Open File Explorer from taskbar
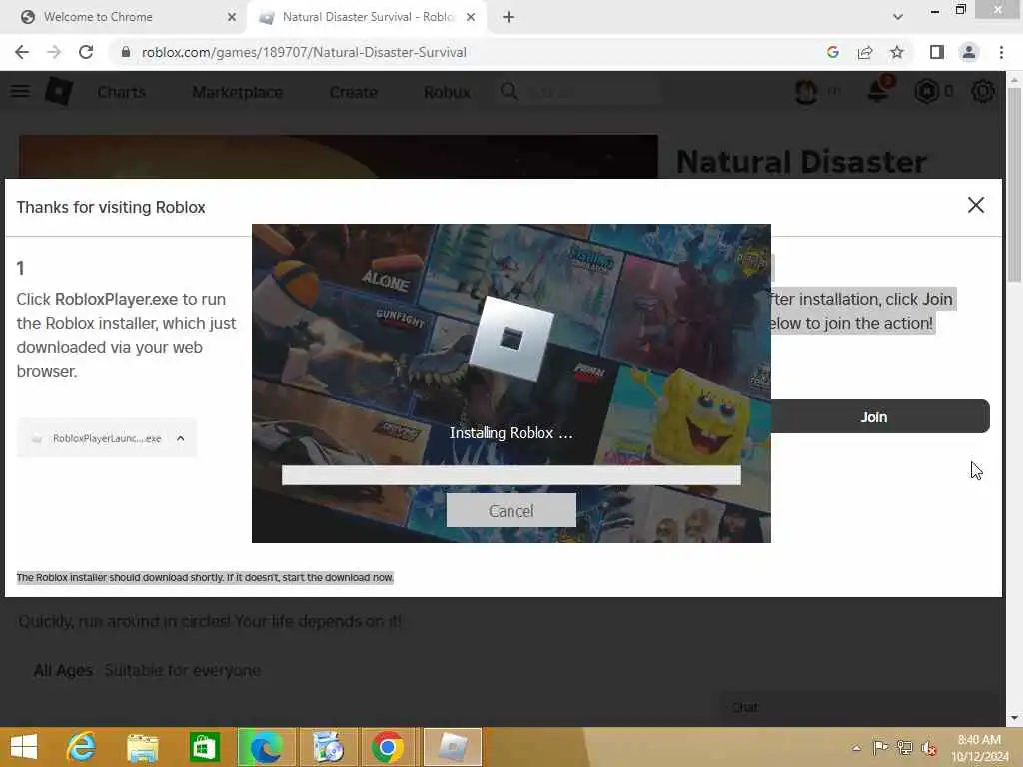Image resolution: width=1023 pixels, height=767 pixels. [142, 747]
